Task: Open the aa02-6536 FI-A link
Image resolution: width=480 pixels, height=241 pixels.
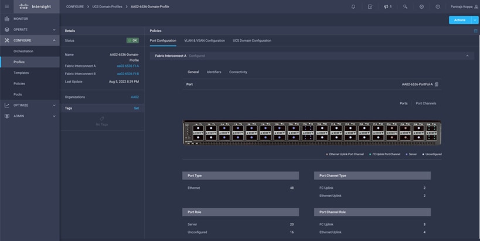Action: tap(128, 66)
